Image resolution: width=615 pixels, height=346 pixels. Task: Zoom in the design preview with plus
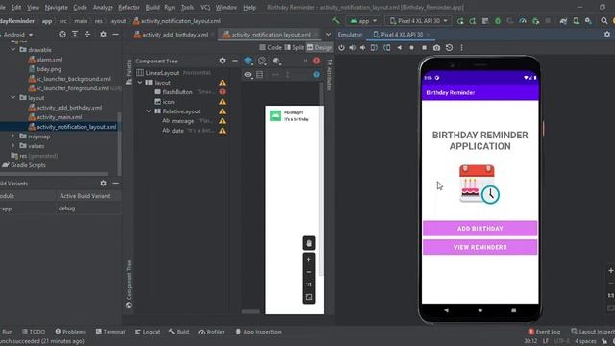pyautogui.click(x=308, y=259)
